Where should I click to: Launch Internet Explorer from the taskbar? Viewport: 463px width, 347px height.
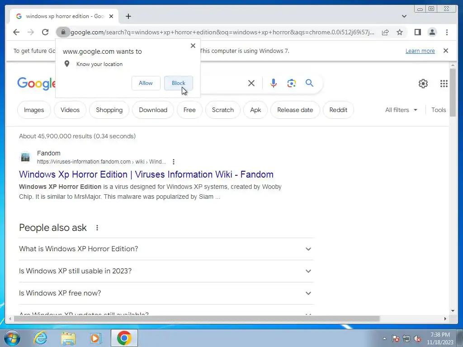pyautogui.click(x=40, y=338)
